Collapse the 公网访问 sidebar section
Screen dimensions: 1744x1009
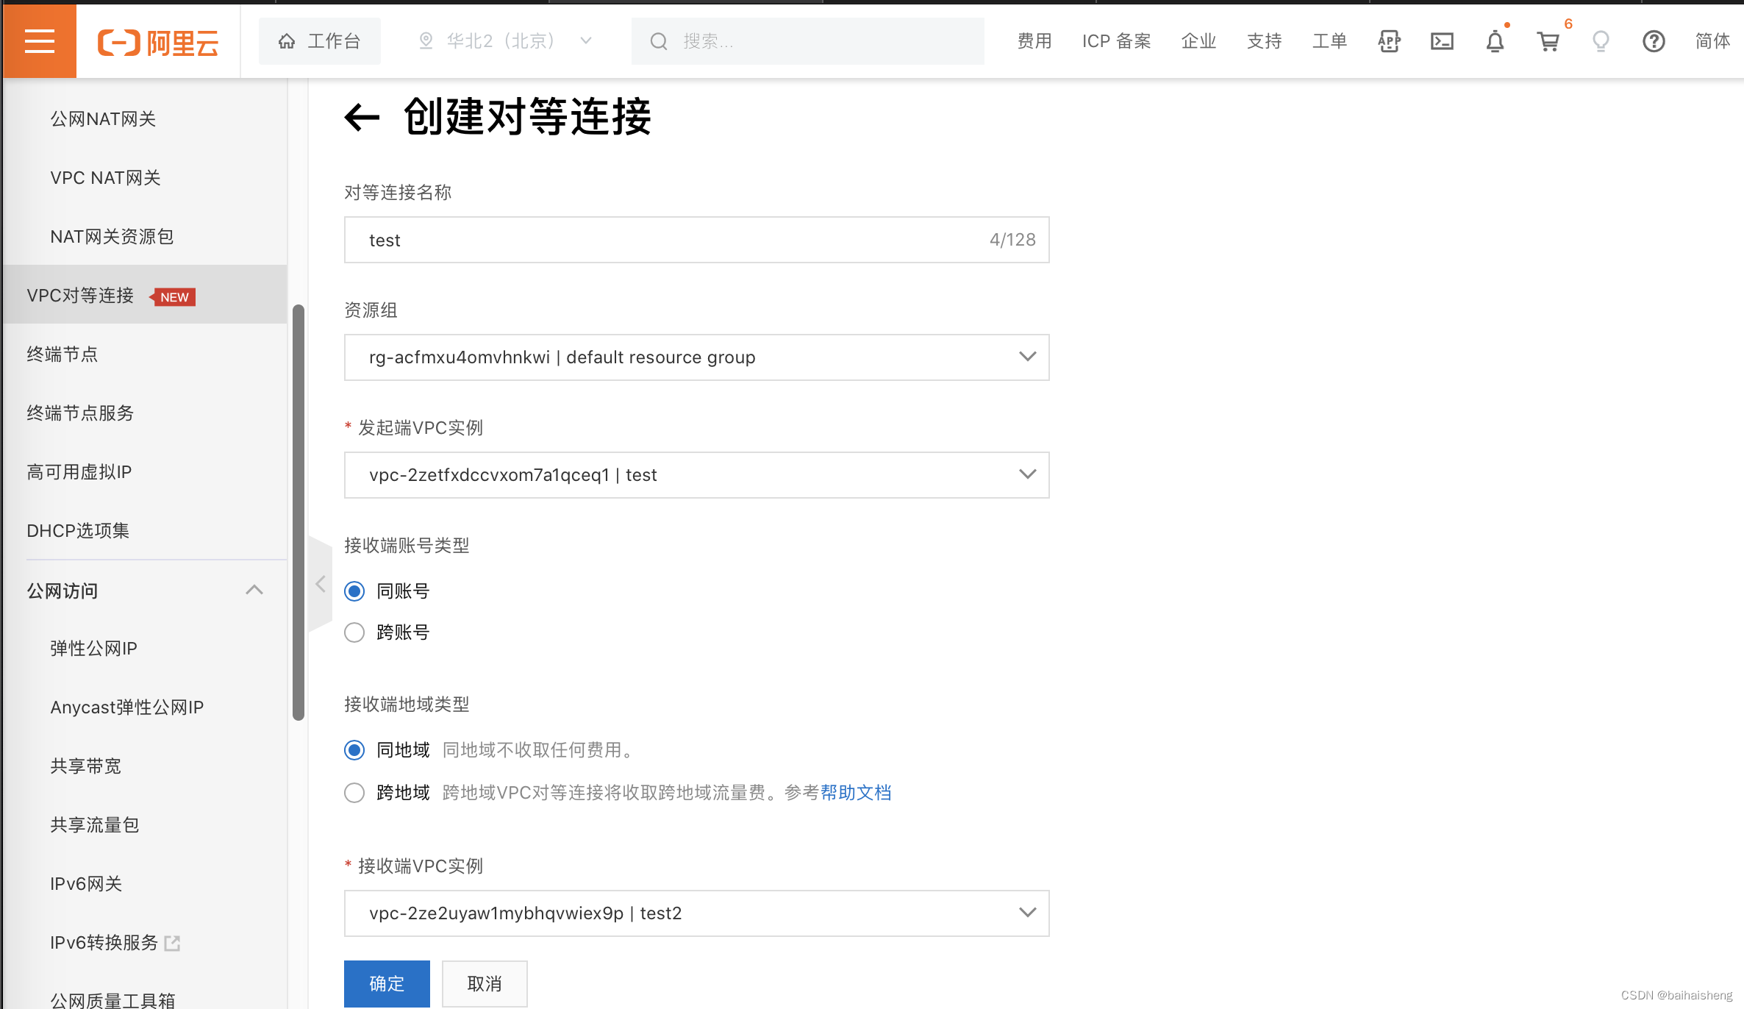coord(254,590)
